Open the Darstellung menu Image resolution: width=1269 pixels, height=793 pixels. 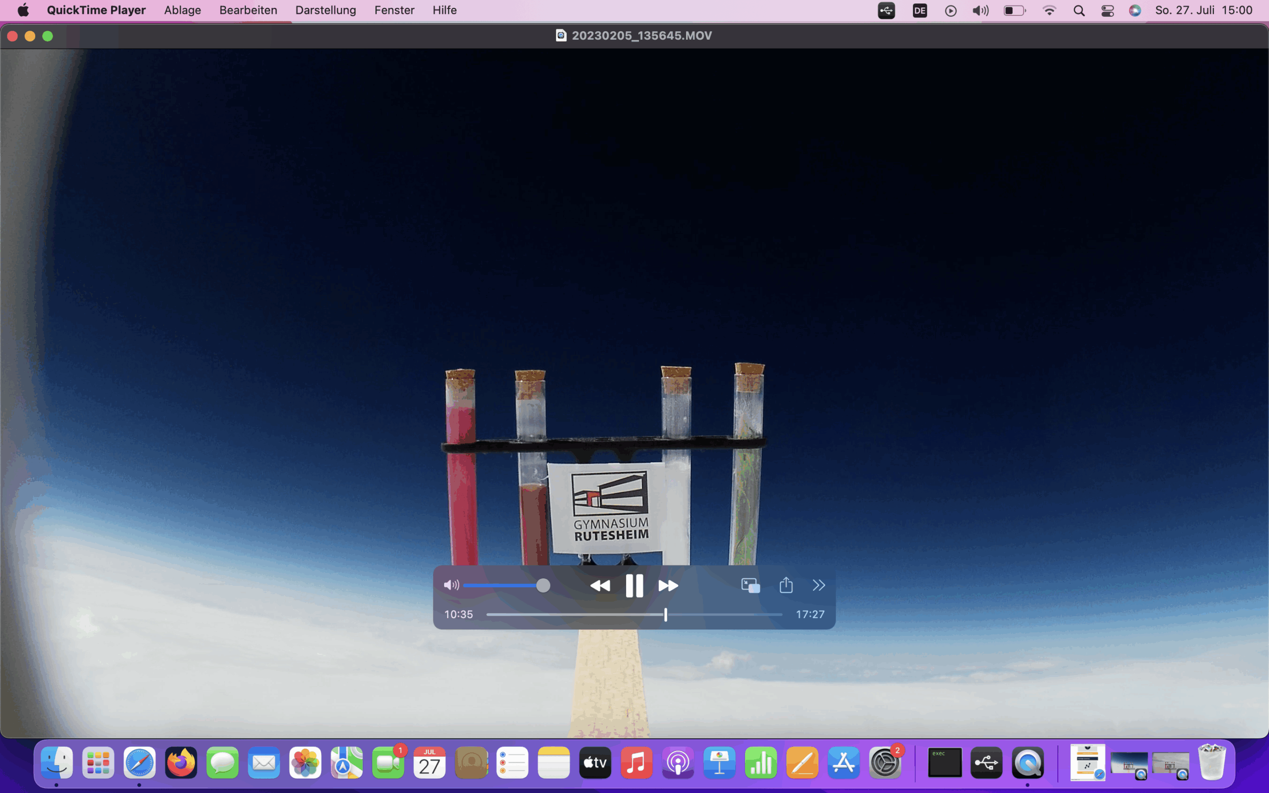click(x=325, y=10)
